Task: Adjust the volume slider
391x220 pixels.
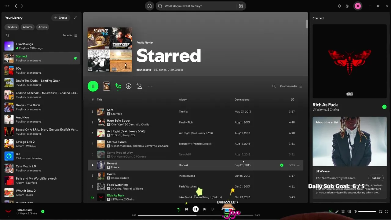Action: coord(367,211)
